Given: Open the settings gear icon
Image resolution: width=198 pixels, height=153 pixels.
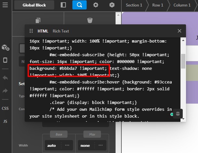Looking at the screenshot, I should (x=95, y=5).
